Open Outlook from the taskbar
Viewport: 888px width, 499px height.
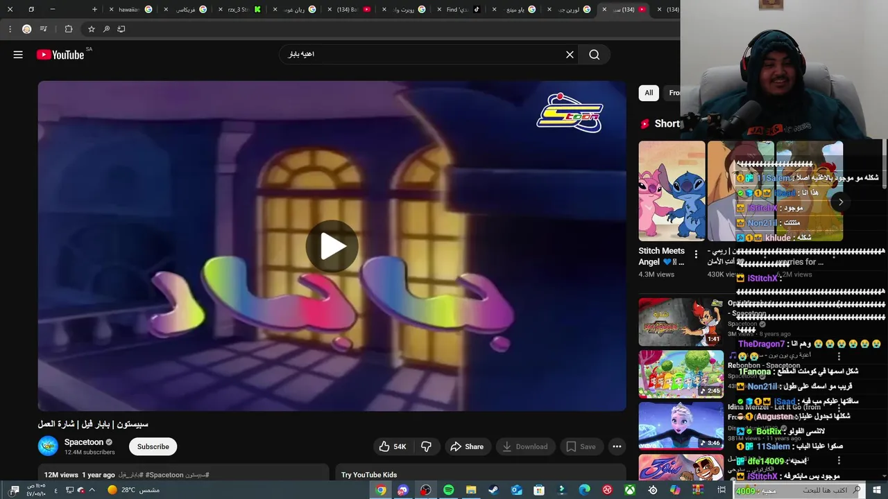(516, 490)
